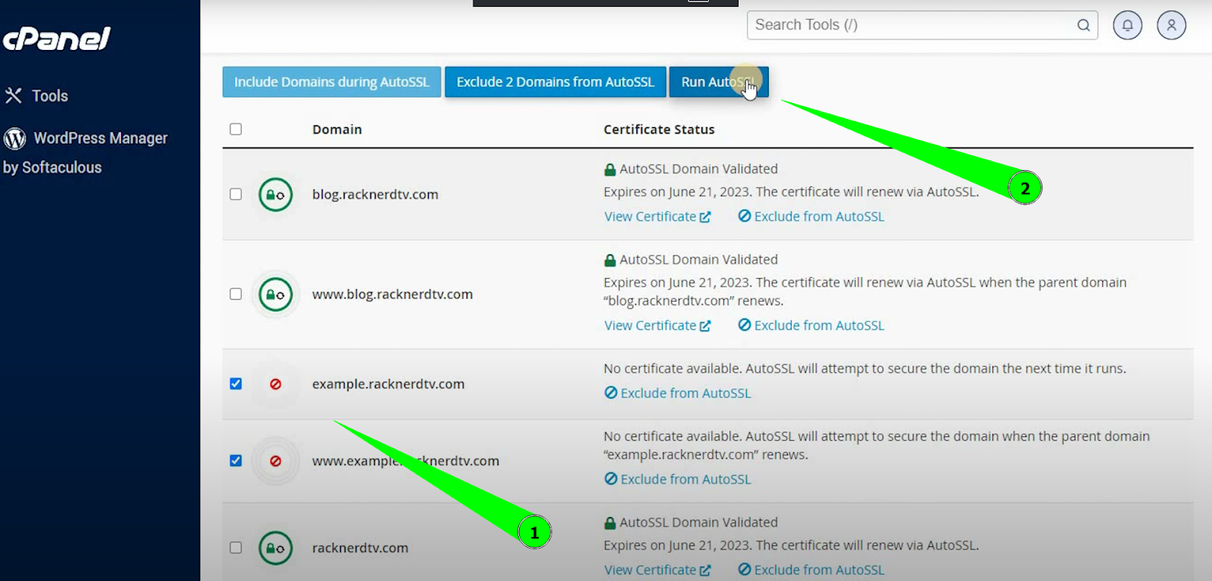Click the green lock icon for www.blog.racknerdtv.com
Screen dimensions: 1212x581
[276, 295]
